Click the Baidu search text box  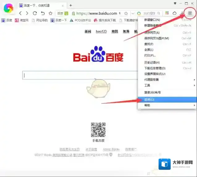80,75
